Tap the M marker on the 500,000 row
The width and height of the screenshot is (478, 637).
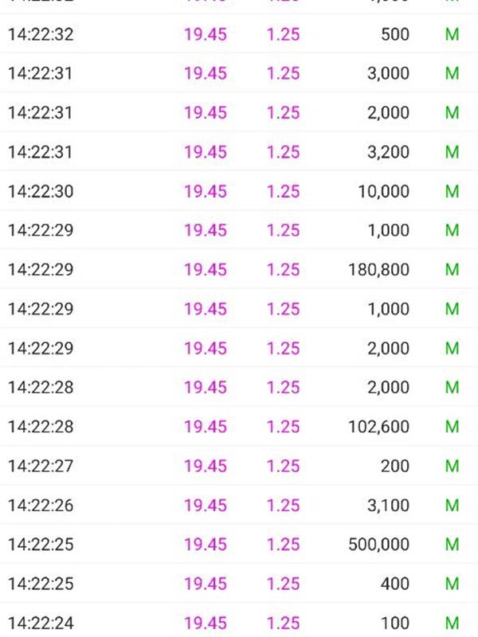452,544
